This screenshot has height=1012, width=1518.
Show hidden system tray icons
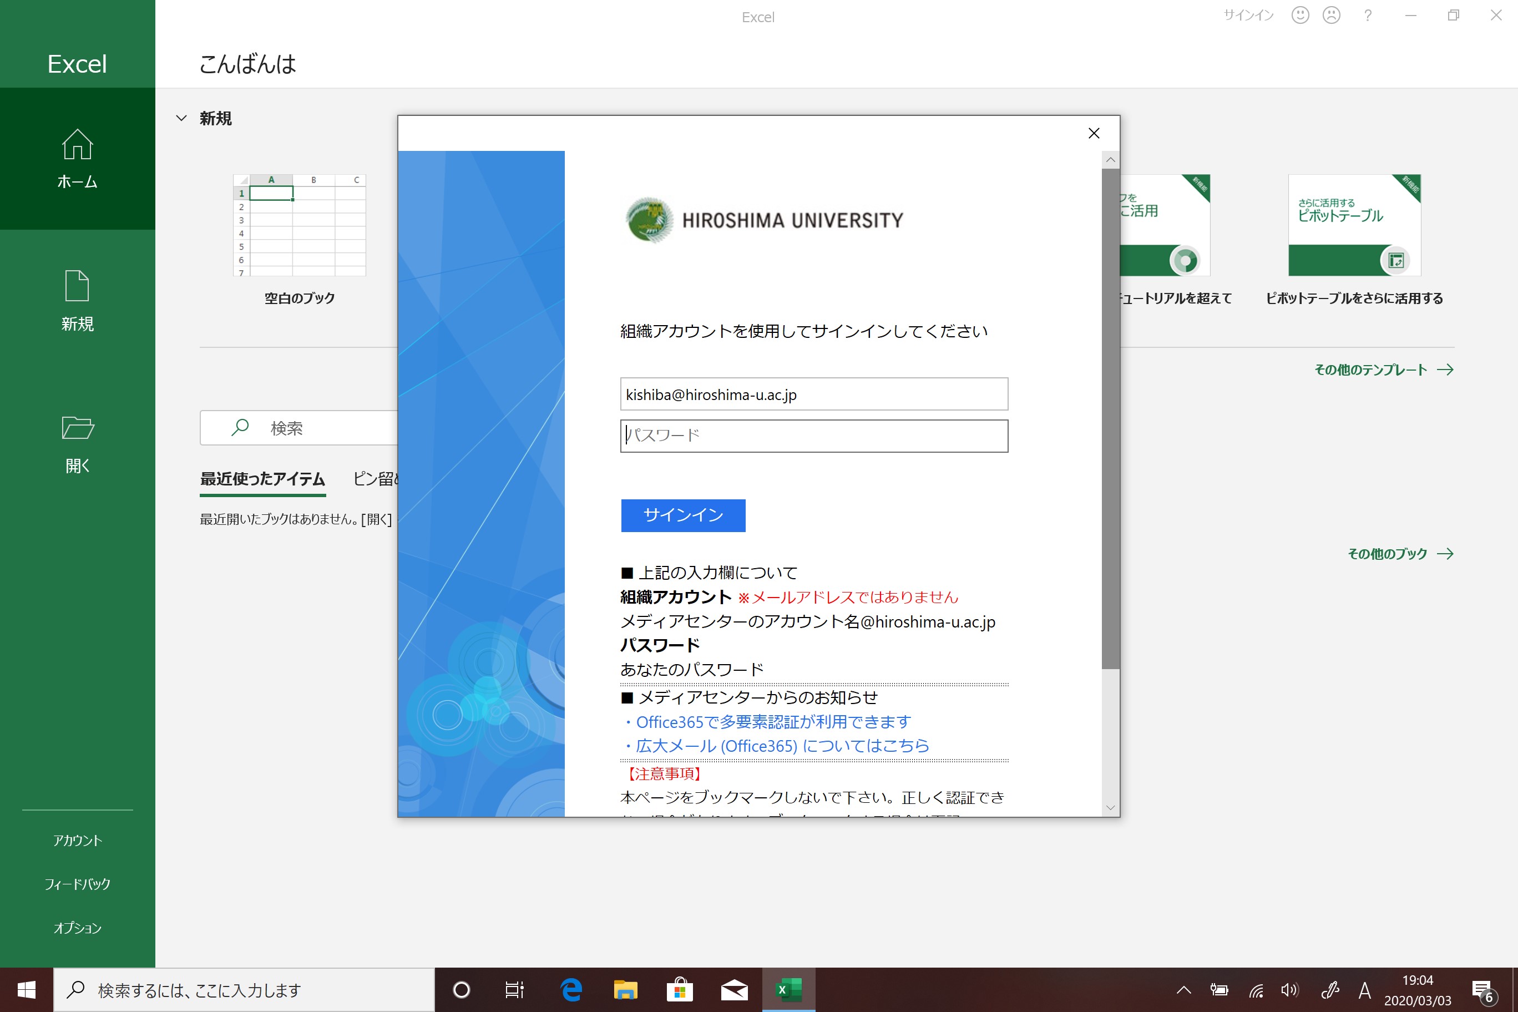[1183, 989]
